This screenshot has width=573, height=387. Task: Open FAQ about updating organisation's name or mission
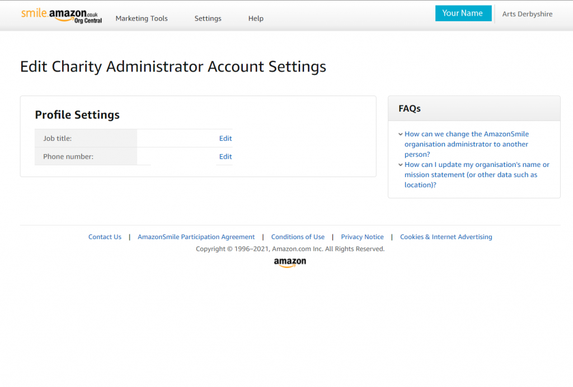point(477,175)
